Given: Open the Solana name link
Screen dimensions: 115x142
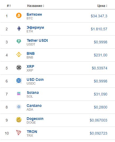Looking at the screenshot, I should coord(33,93).
